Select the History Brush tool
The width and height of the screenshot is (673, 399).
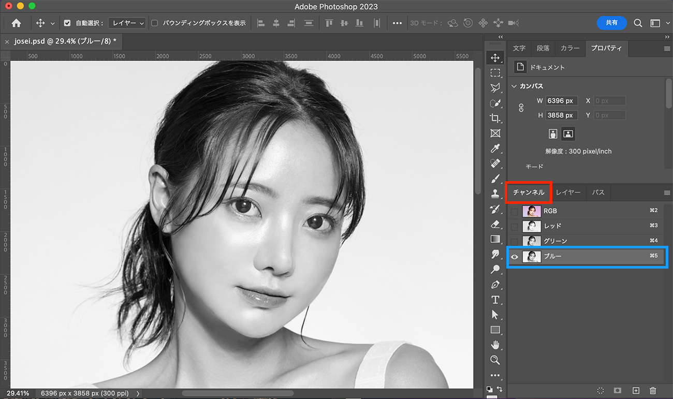495,209
